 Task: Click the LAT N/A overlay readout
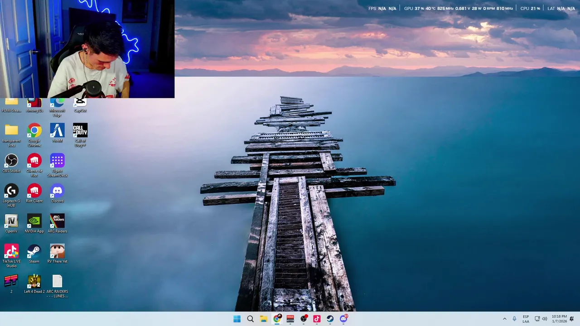tap(561, 9)
